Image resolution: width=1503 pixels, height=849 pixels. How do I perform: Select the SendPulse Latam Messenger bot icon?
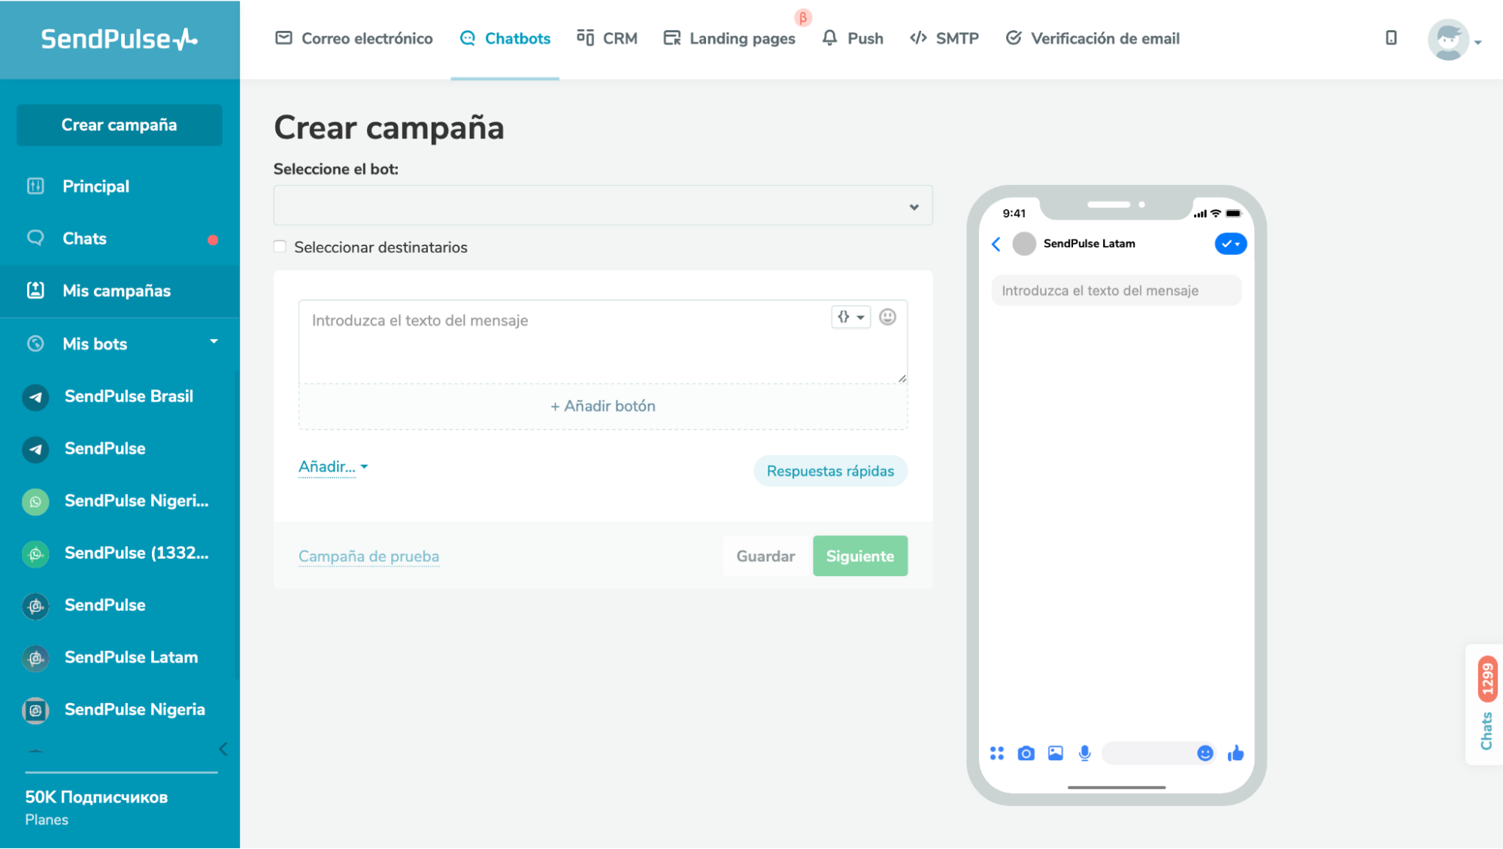coord(35,658)
